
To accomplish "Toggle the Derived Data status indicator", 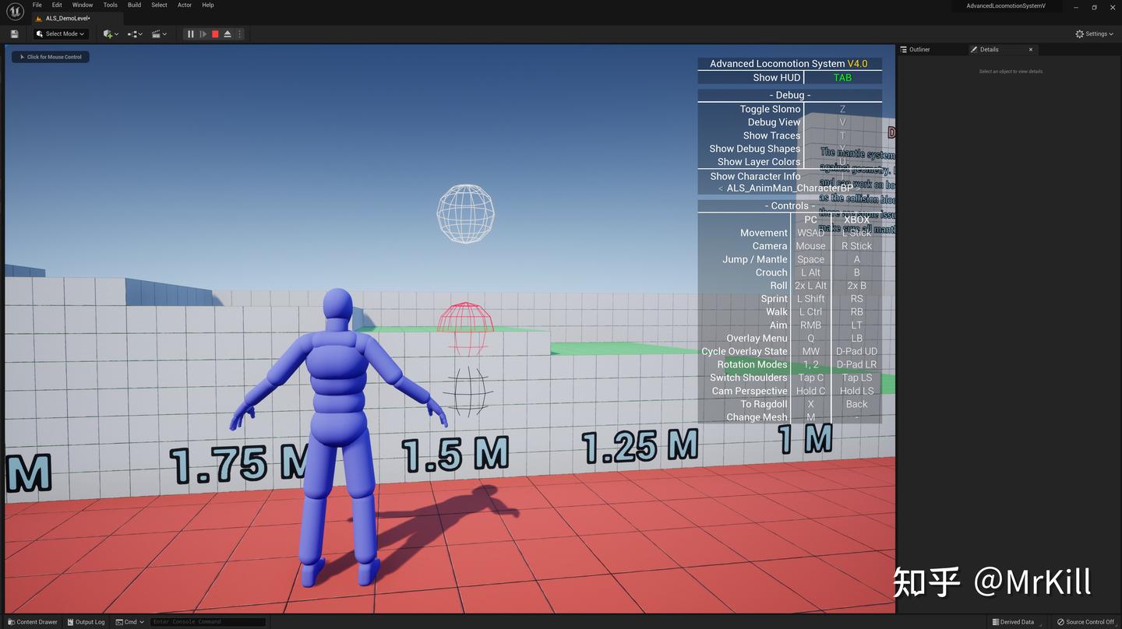I will coord(1013,622).
